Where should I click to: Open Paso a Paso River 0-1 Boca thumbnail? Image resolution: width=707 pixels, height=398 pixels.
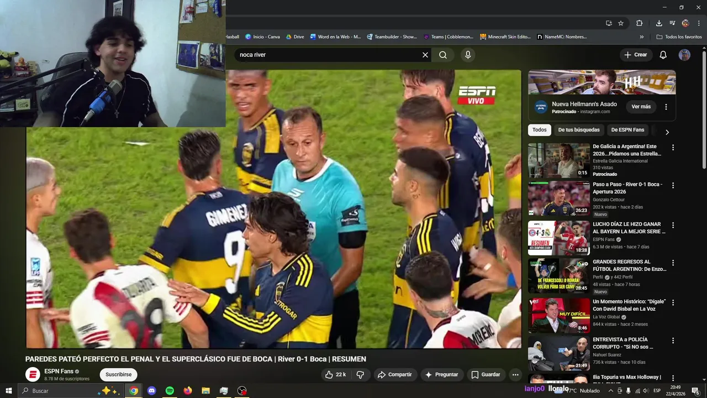coord(559,198)
